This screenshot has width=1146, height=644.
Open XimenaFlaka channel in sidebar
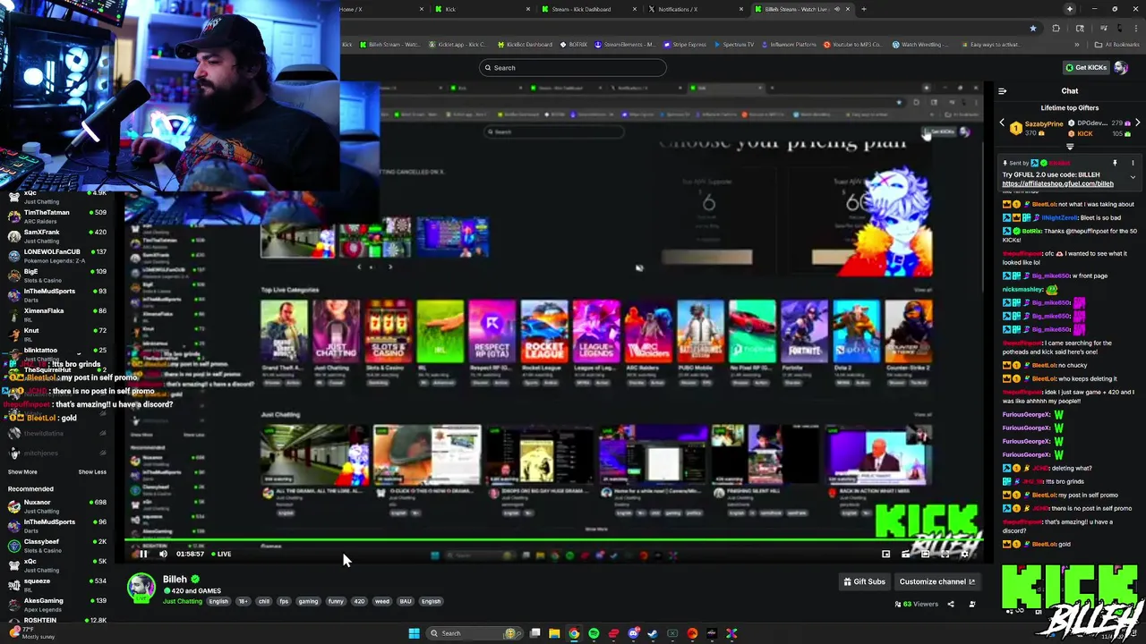pyautogui.click(x=57, y=314)
